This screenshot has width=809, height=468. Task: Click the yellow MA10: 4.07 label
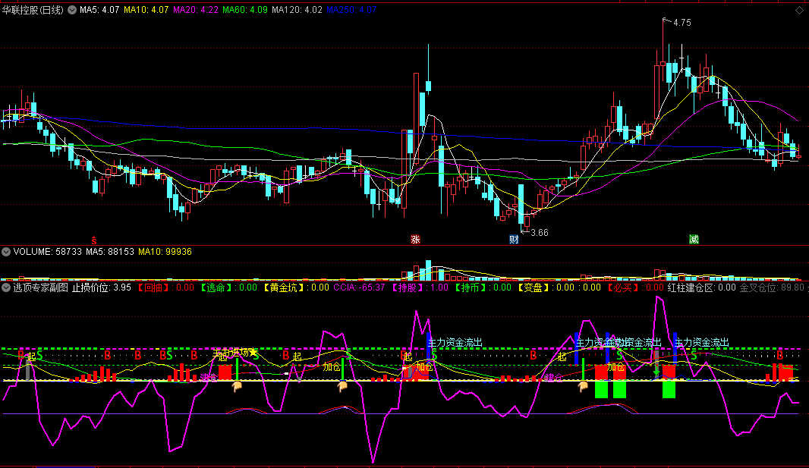(146, 10)
